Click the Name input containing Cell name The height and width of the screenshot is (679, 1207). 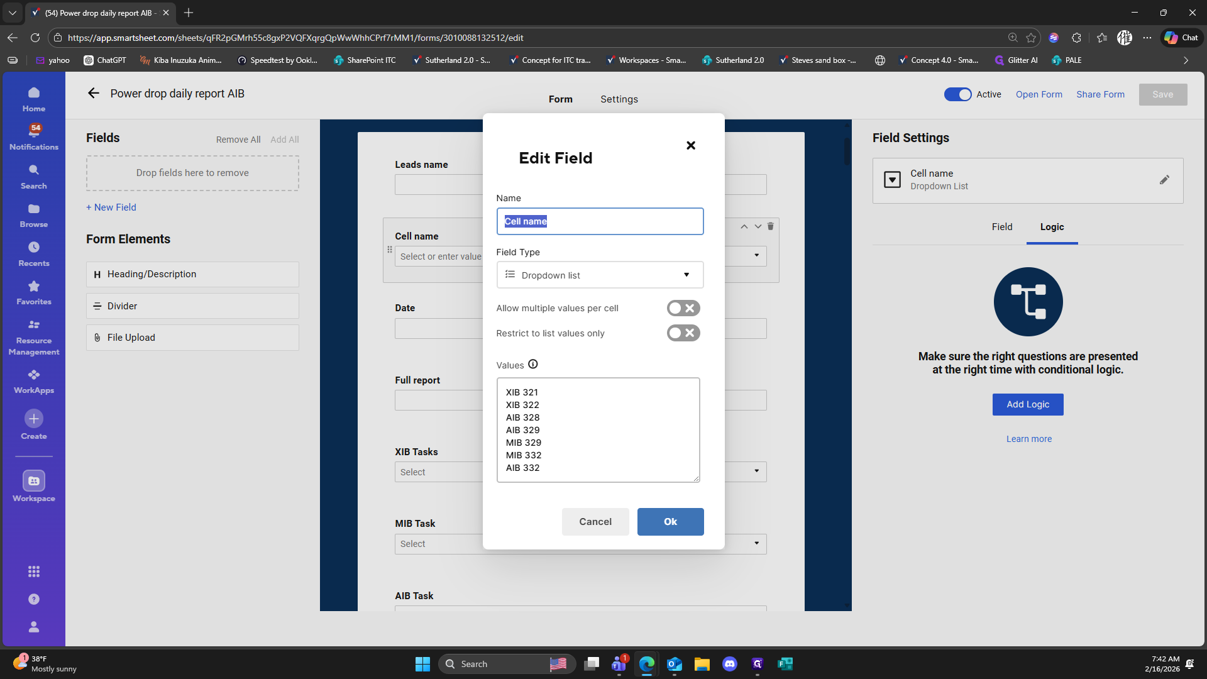click(600, 221)
